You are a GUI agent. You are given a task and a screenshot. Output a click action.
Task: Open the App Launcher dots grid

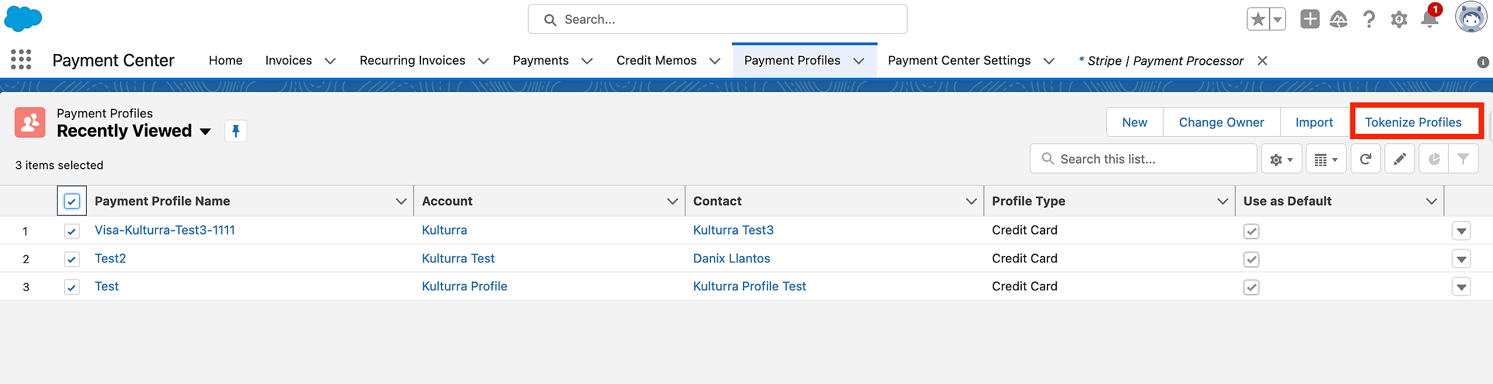click(x=21, y=60)
